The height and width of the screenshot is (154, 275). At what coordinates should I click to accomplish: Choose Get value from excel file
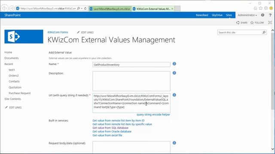tap(107, 135)
